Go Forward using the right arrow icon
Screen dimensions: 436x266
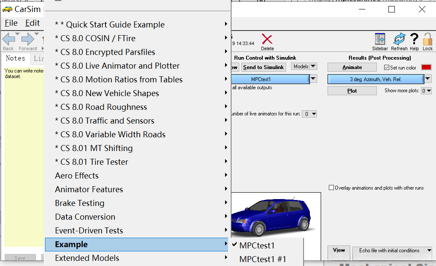pos(27,39)
